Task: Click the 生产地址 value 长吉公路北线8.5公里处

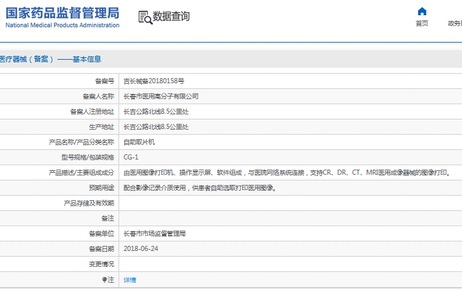Action: click(156, 127)
